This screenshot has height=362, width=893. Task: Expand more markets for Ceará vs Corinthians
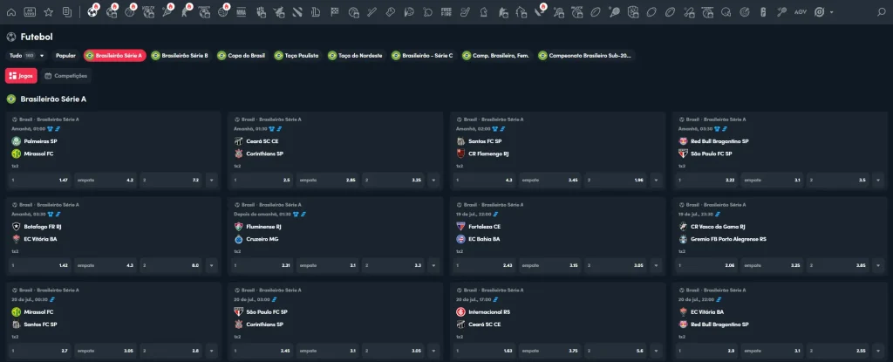click(434, 181)
